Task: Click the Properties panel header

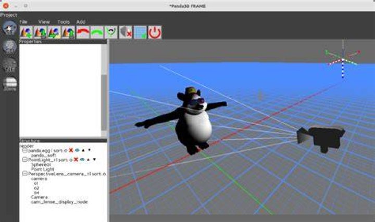Action: [63, 42]
